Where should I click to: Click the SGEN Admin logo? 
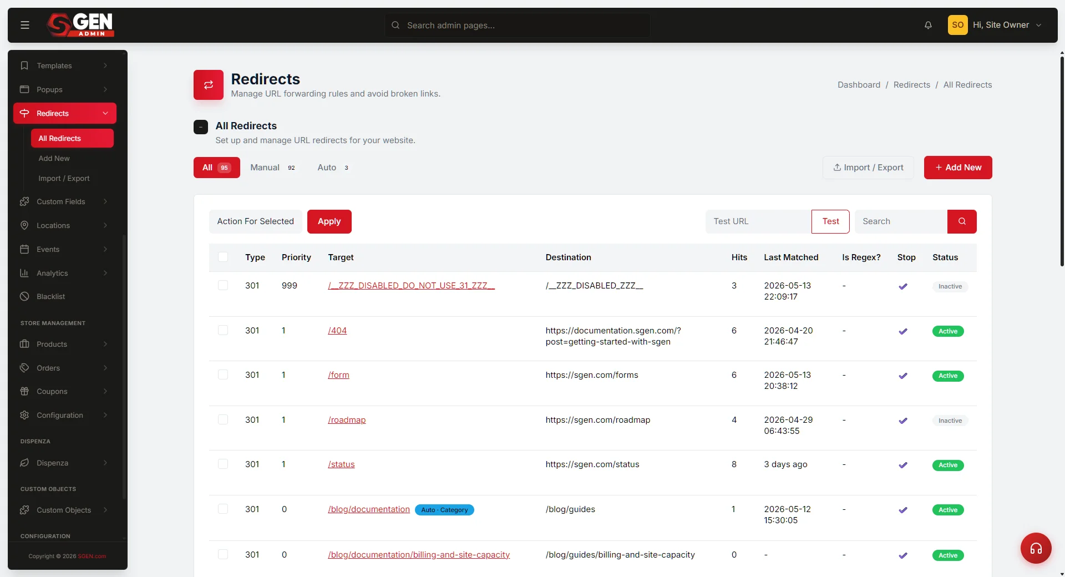[x=80, y=25]
